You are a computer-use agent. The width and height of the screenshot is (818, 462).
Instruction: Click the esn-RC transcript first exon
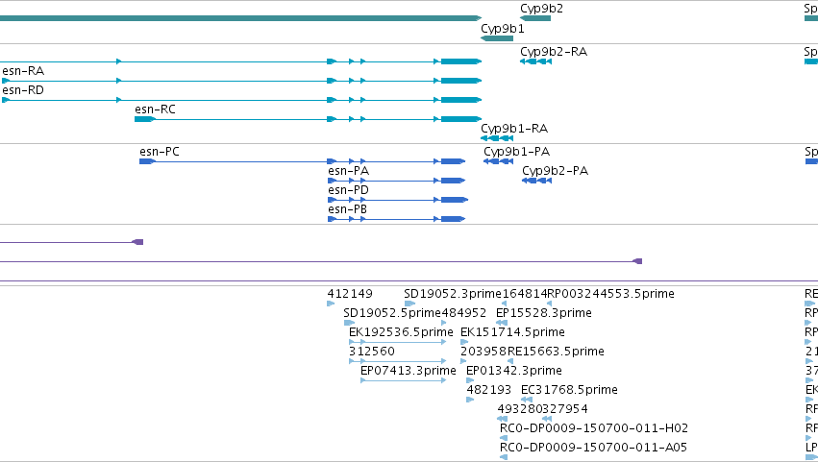145,119
